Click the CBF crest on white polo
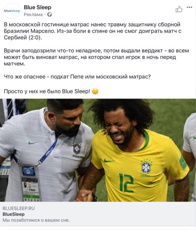Screen dimensions: 196x230 (x=77, y=149)
